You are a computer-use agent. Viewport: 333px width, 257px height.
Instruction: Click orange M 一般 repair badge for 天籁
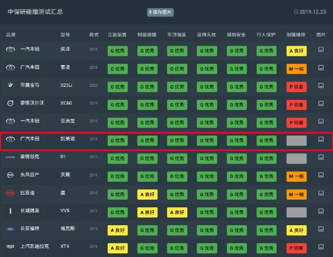coord(297,176)
